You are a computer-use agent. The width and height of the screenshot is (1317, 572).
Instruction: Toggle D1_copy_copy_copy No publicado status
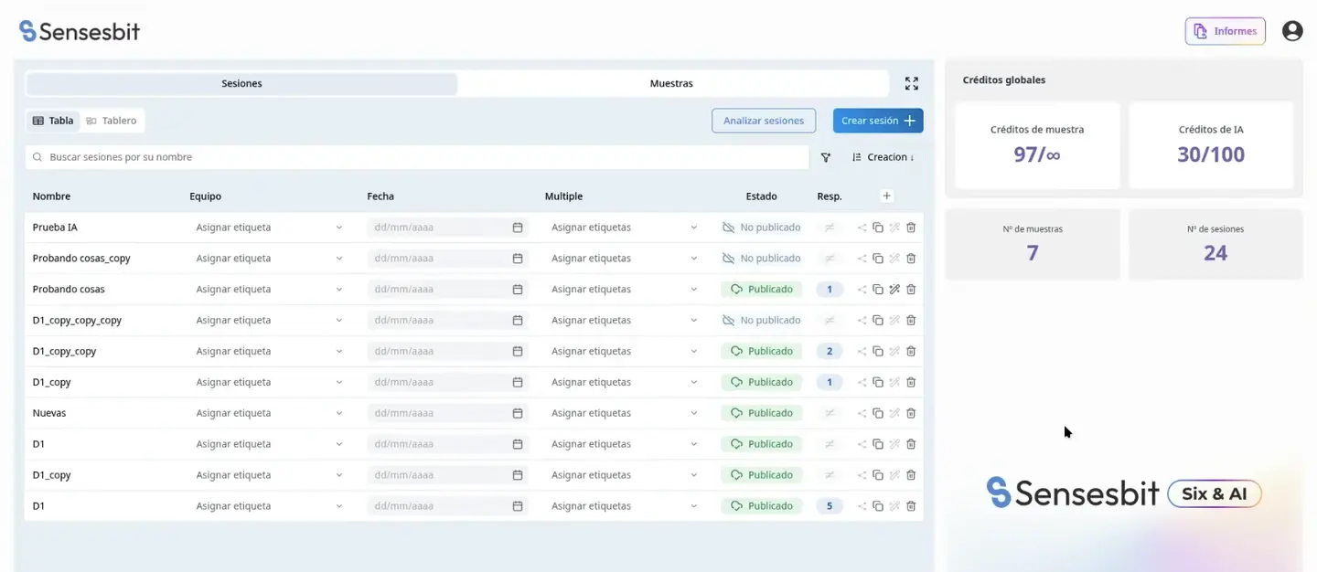[x=762, y=321]
